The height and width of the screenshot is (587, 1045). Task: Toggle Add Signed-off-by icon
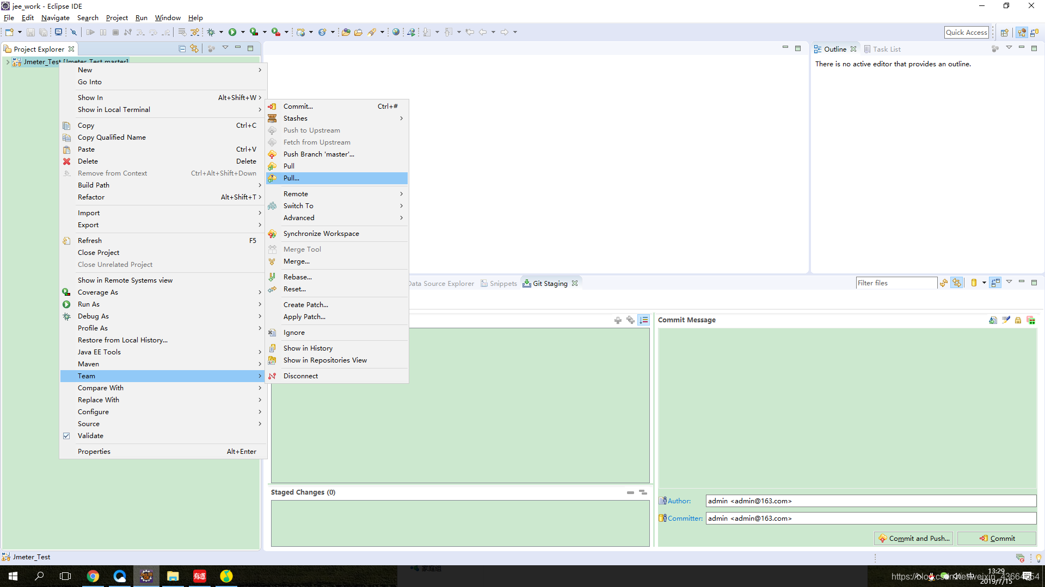pyautogui.click(x=1006, y=320)
